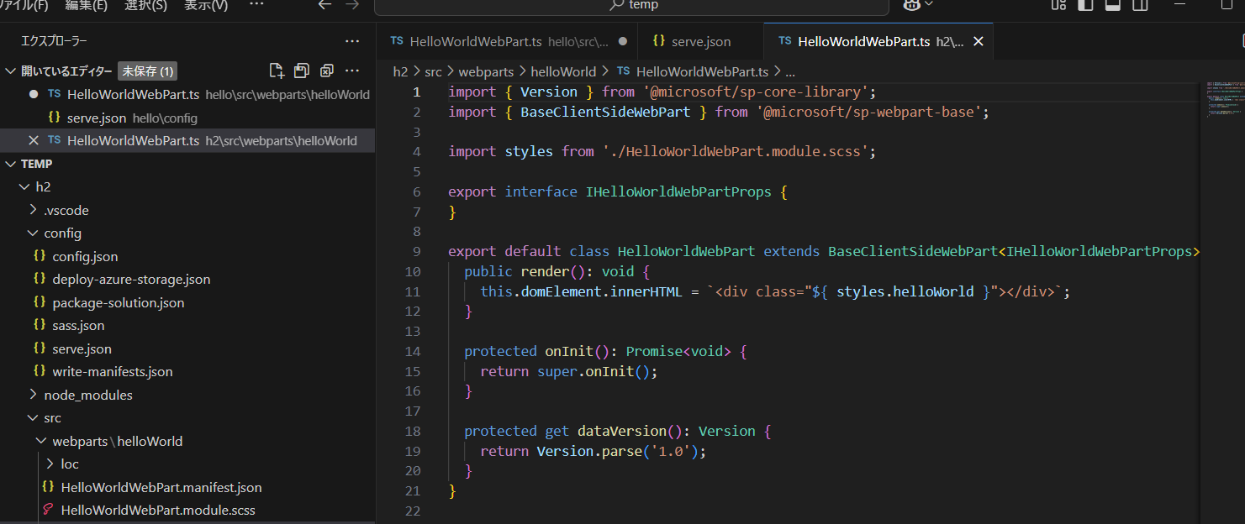The width and height of the screenshot is (1245, 524).
Task: Click the Save All icon in Open Editors
Action: coord(302,71)
